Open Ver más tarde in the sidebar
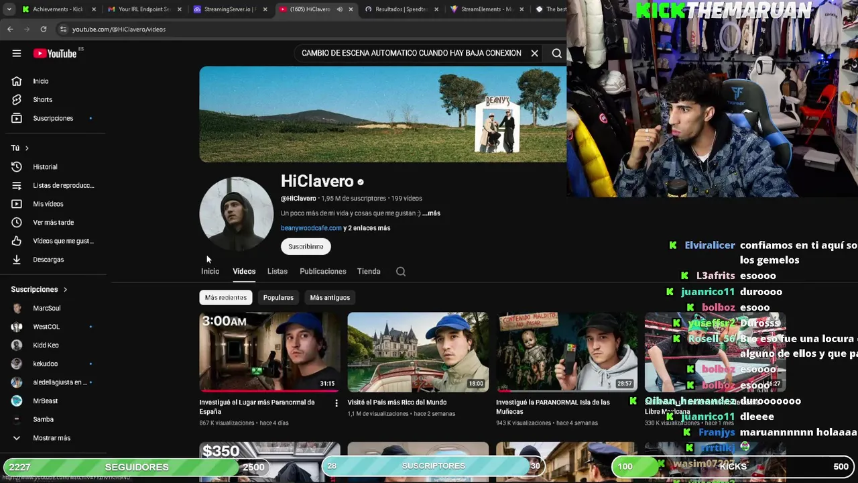 pyautogui.click(x=53, y=222)
